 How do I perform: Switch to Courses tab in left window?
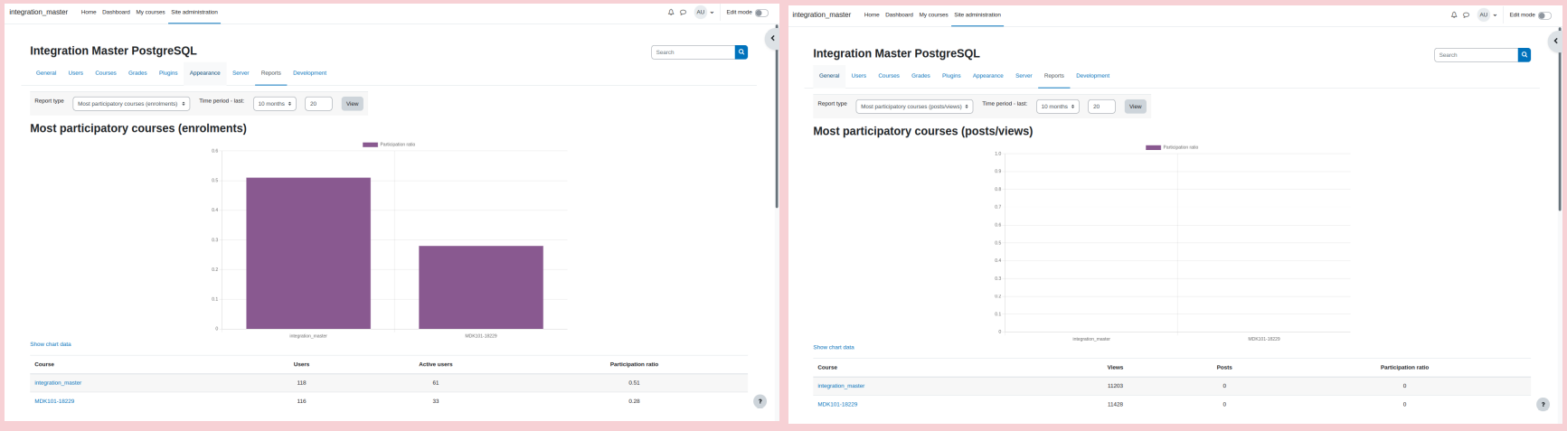point(106,73)
